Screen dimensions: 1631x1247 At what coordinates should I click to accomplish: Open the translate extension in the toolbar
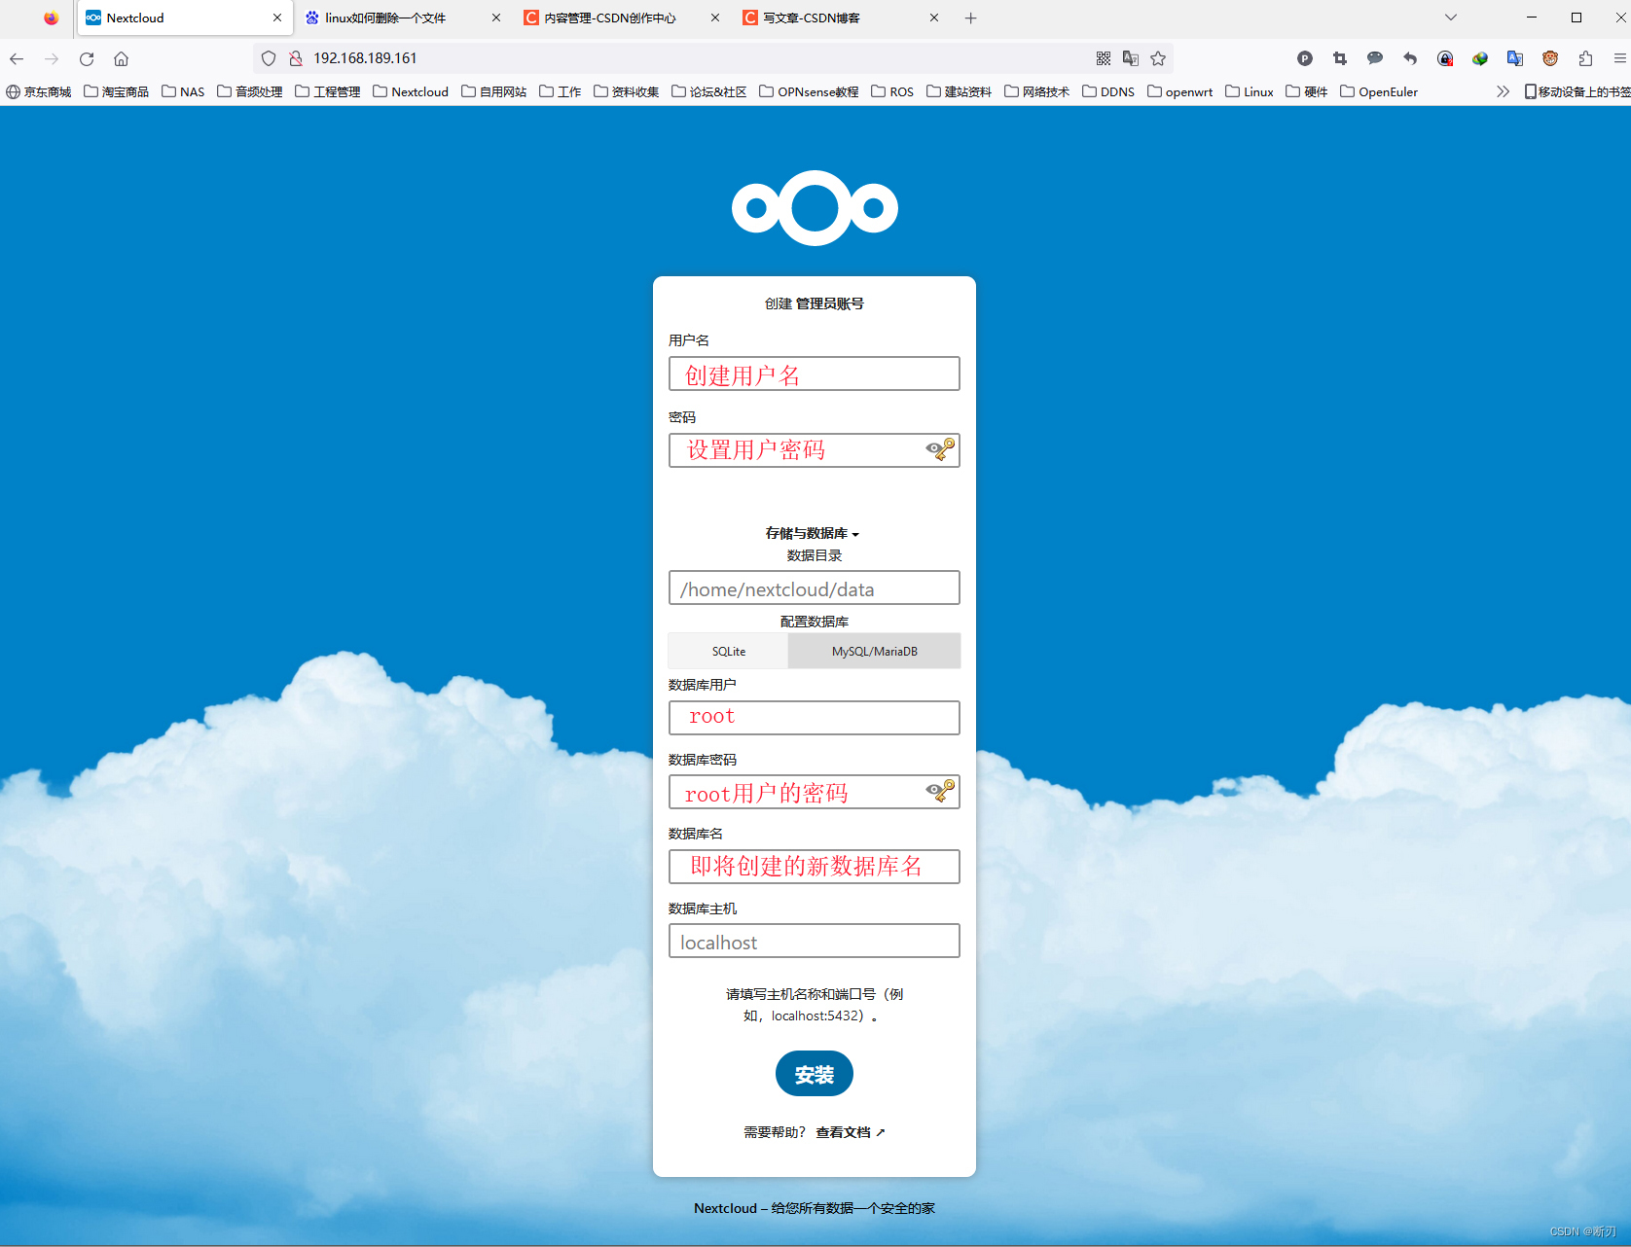(1514, 59)
